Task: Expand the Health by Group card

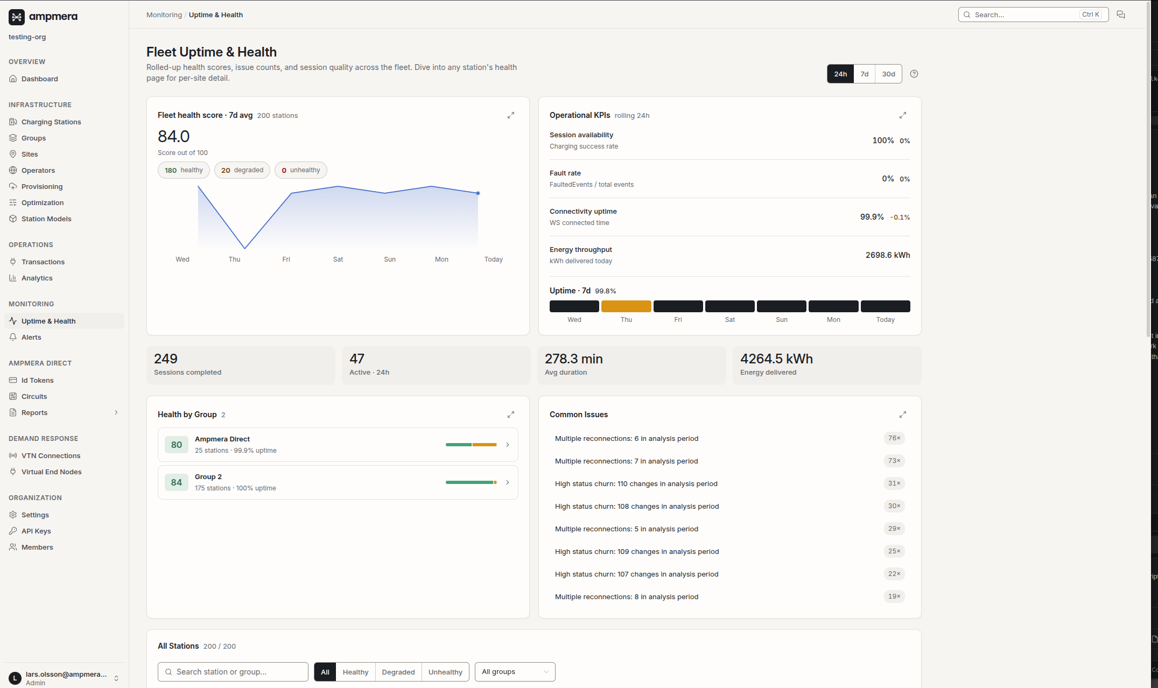Action: pos(511,415)
